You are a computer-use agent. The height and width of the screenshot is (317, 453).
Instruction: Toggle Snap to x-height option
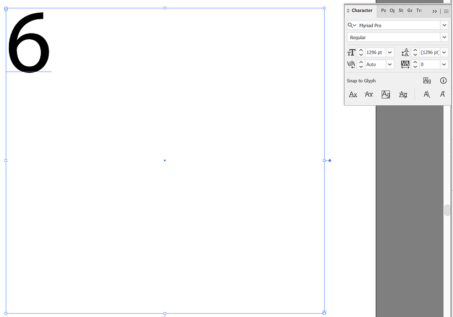tap(369, 94)
